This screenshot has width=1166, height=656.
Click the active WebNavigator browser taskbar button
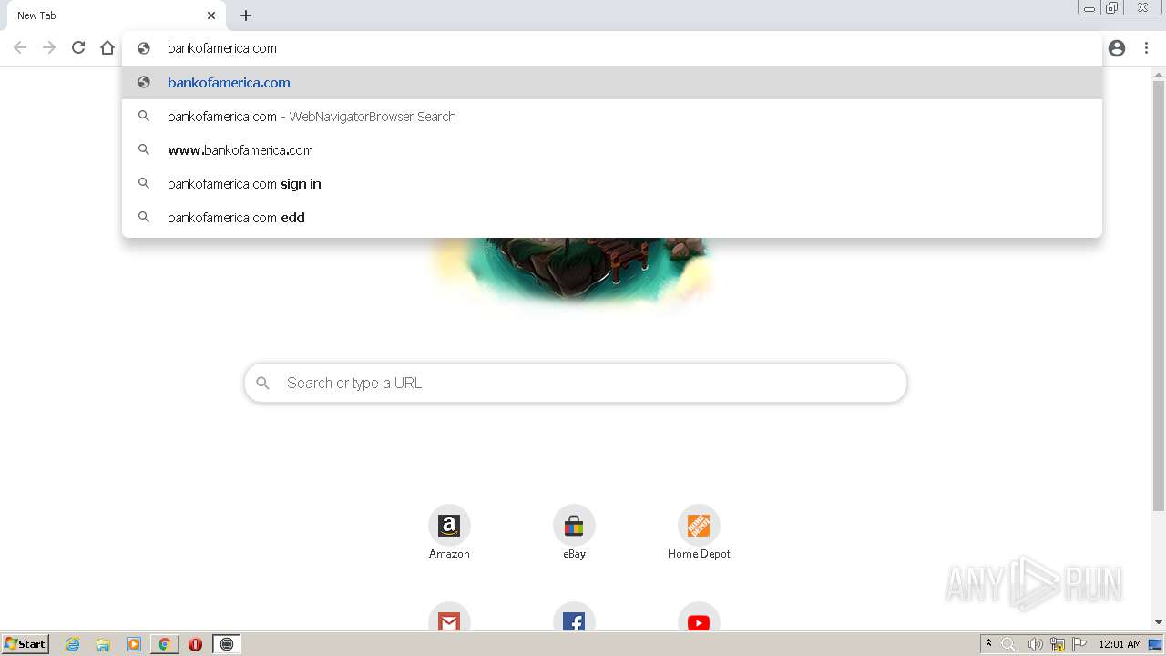tap(227, 644)
